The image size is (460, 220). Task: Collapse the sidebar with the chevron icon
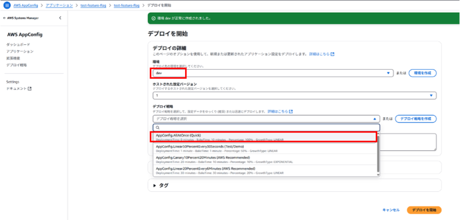pos(60,18)
